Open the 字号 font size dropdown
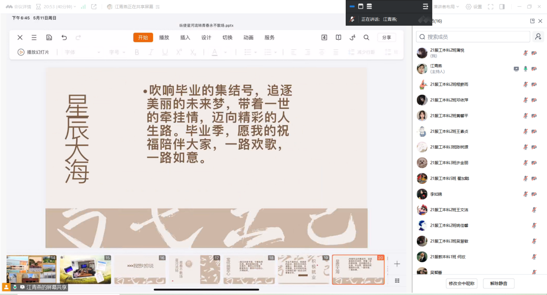Screen dimensions: 547x295 (x=117, y=52)
